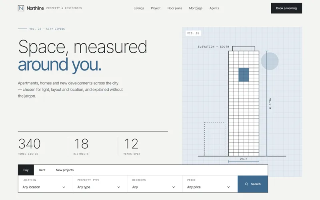
Task: Open the Listings nav item
Action: 139,8
